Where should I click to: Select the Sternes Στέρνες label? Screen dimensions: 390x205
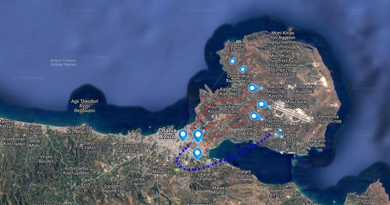pos(288,137)
